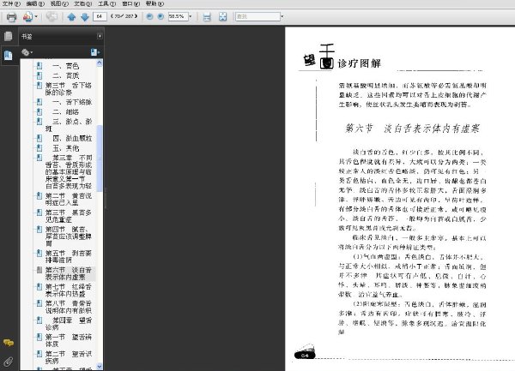Click bookmark page icon beside 第二节 黄苔

point(39,195)
